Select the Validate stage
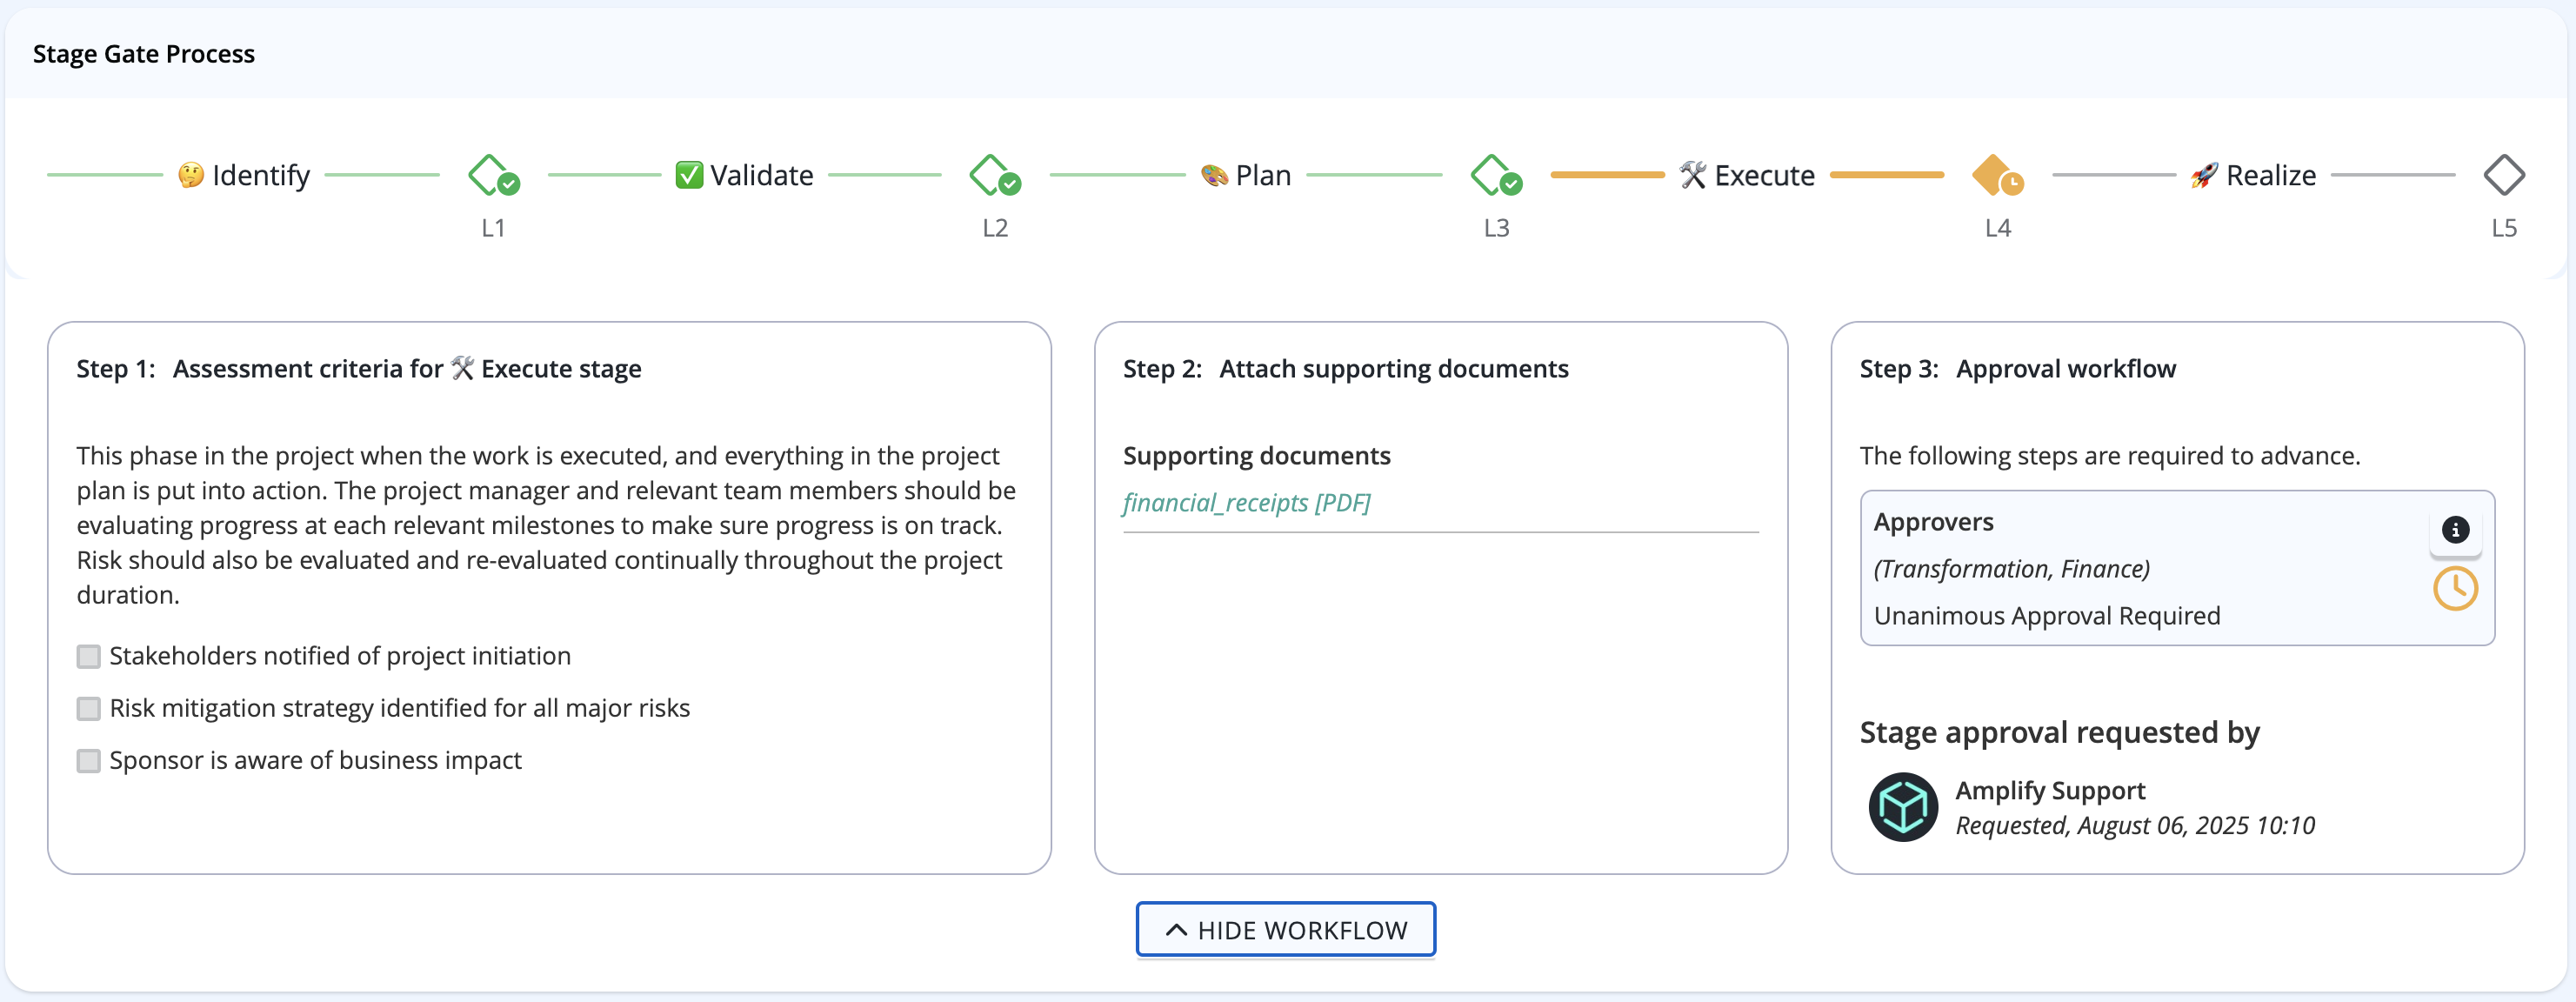 (744, 175)
